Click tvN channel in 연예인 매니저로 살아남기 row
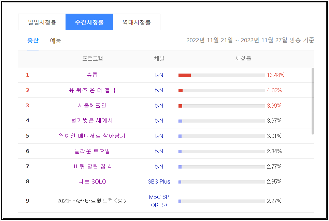This screenshot has width=329, height=221. pos(159,136)
